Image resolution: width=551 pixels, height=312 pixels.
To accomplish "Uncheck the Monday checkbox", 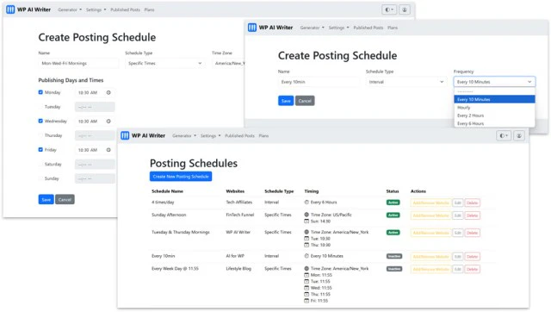I will click(x=40, y=92).
